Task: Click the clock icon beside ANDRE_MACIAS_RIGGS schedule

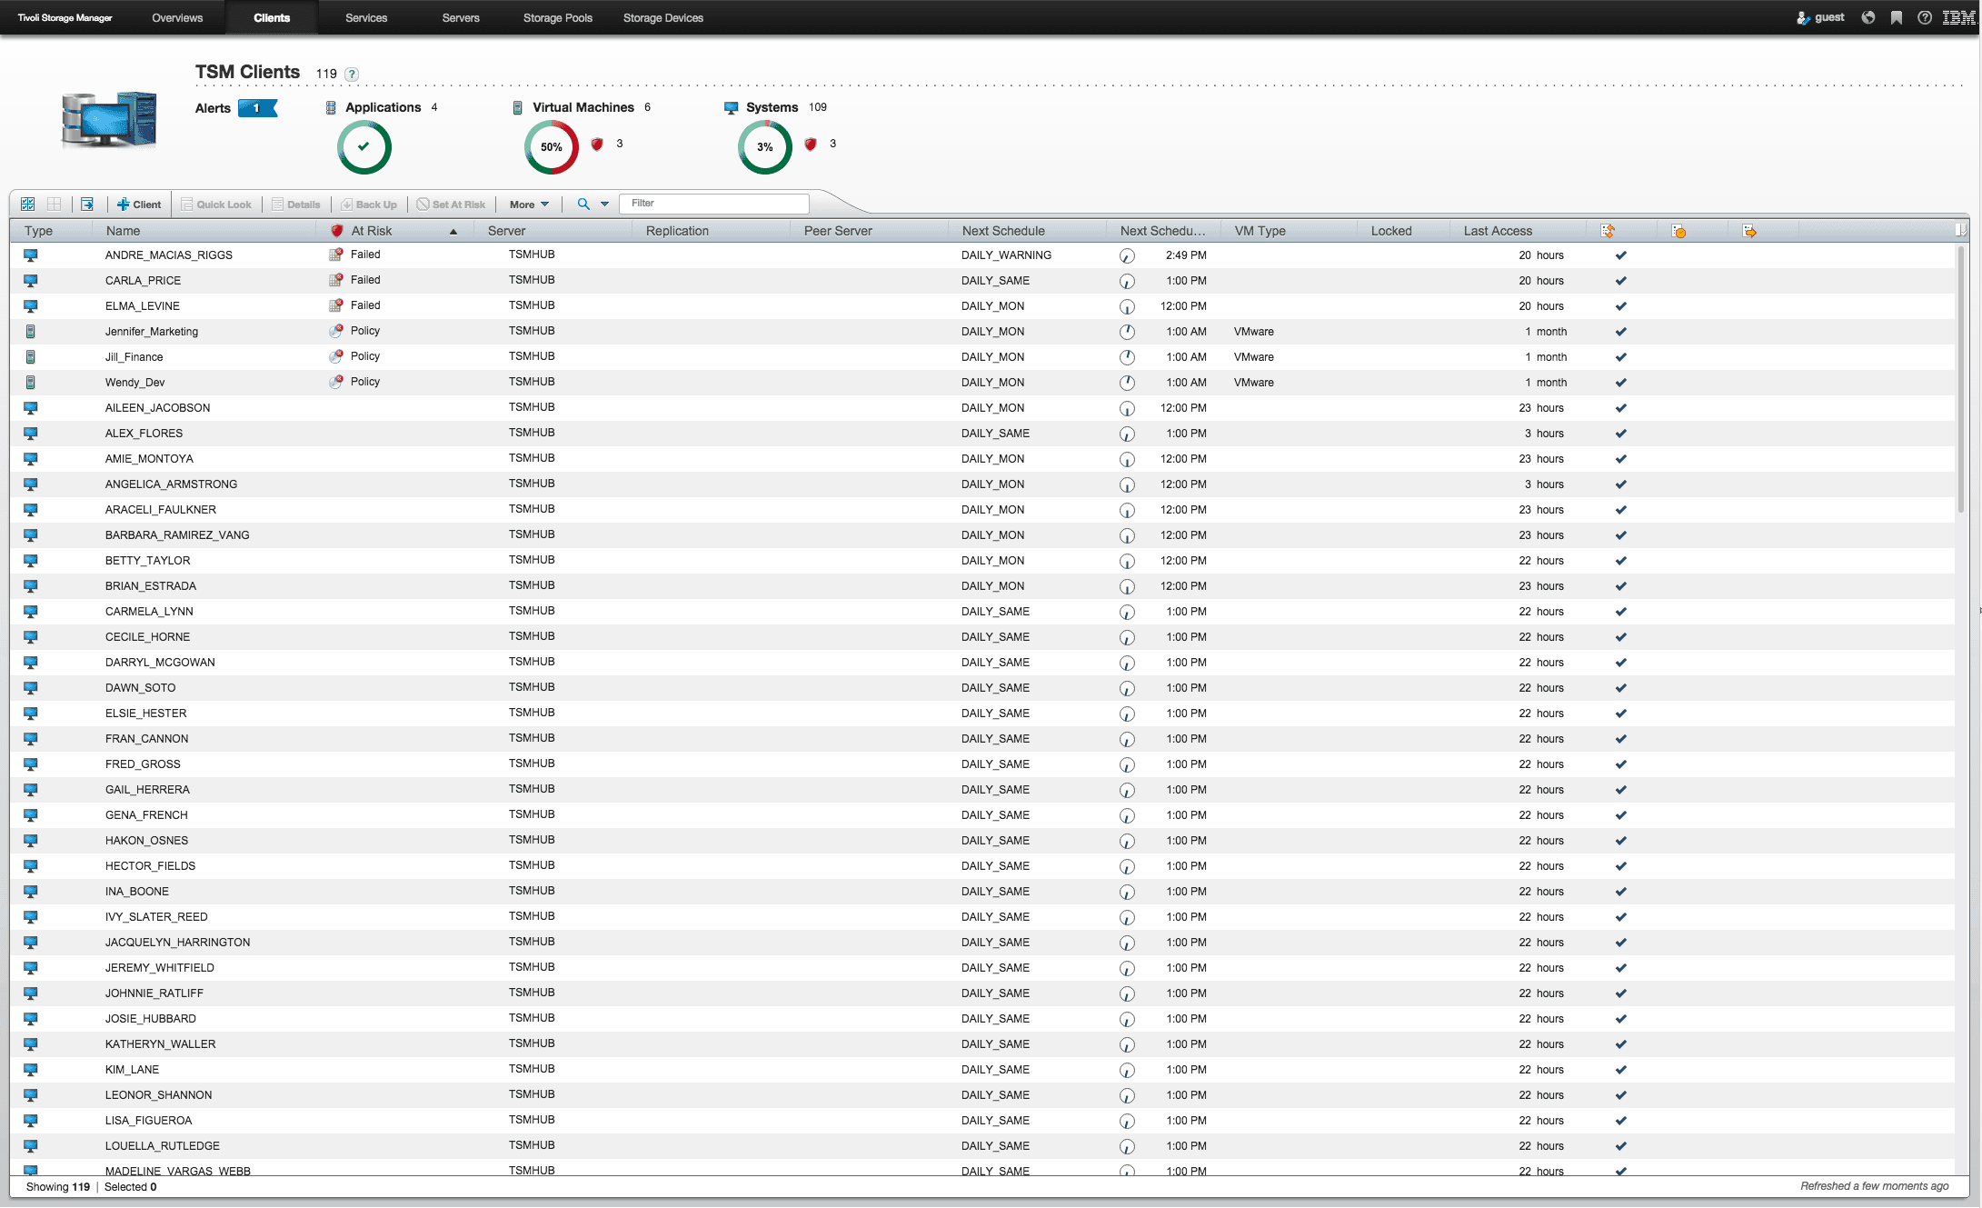Action: pos(1128,255)
